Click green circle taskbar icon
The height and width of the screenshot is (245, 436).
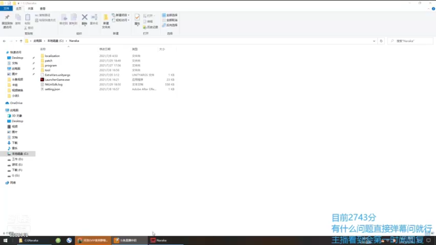[58, 241]
